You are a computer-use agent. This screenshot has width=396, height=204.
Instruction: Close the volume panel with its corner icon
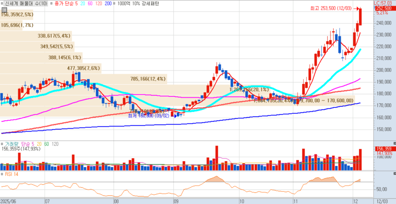pyautogui.click(x=394, y=143)
